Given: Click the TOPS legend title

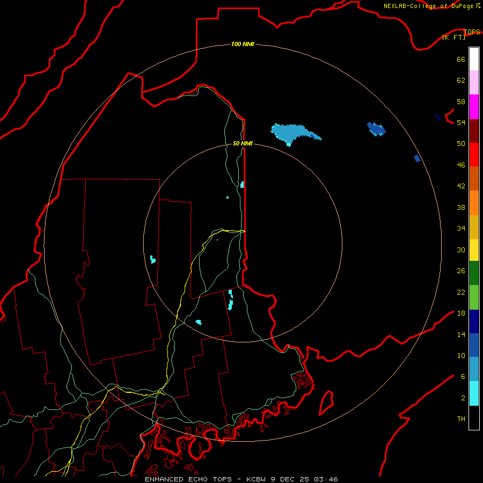Looking at the screenshot, I should 472,32.
